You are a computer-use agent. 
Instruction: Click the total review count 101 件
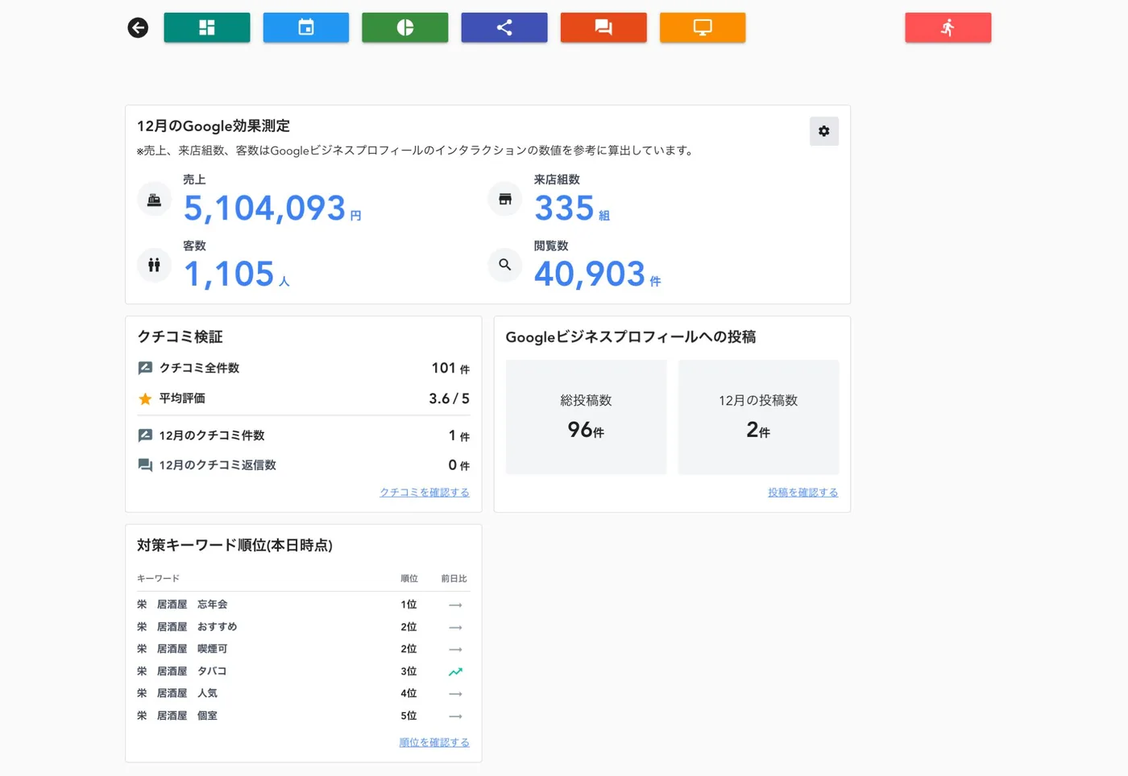[x=450, y=368]
